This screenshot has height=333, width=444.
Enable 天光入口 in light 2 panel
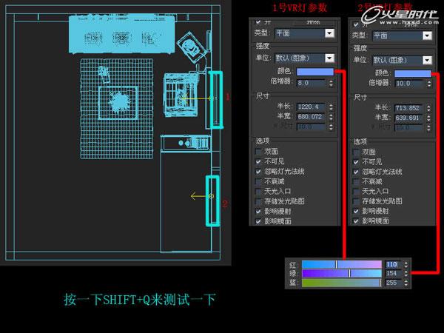click(356, 192)
